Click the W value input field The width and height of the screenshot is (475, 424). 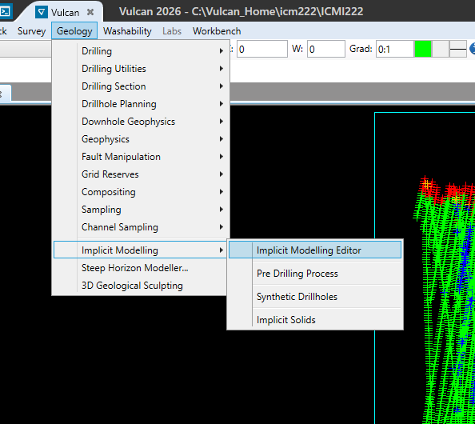pyautogui.click(x=326, y=49)
